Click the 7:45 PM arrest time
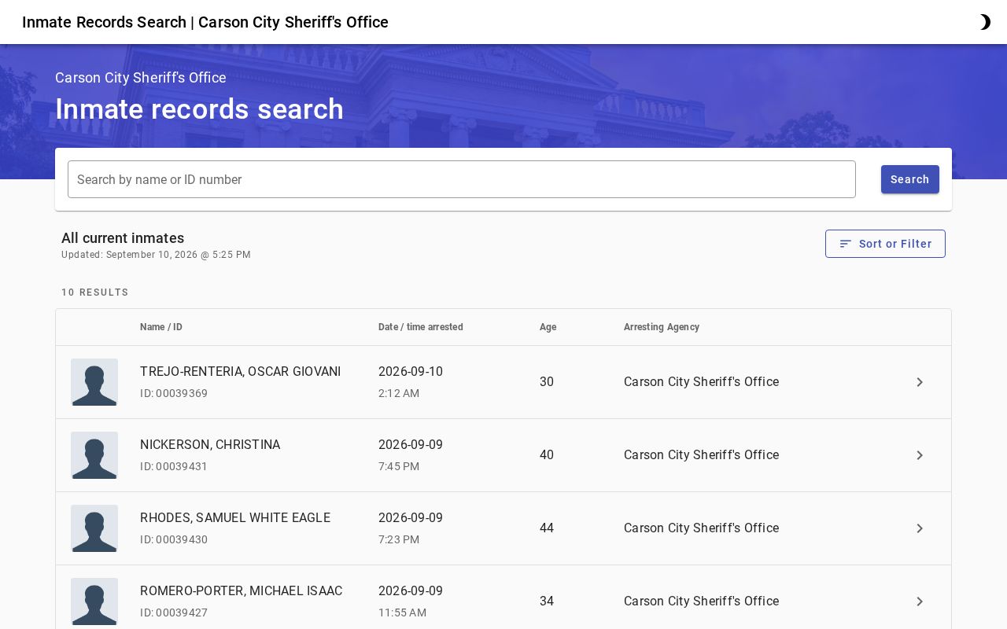Viewport: 1007px width, 629px height. point(399,466)
